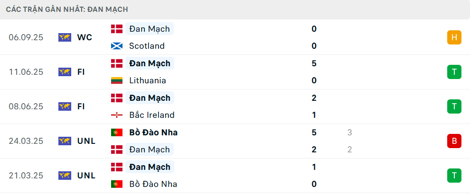The width and height of the screenshot is (470, 194).
Task: Select the bold Bồ Đào Nha team name
Action: click(153, 132)
